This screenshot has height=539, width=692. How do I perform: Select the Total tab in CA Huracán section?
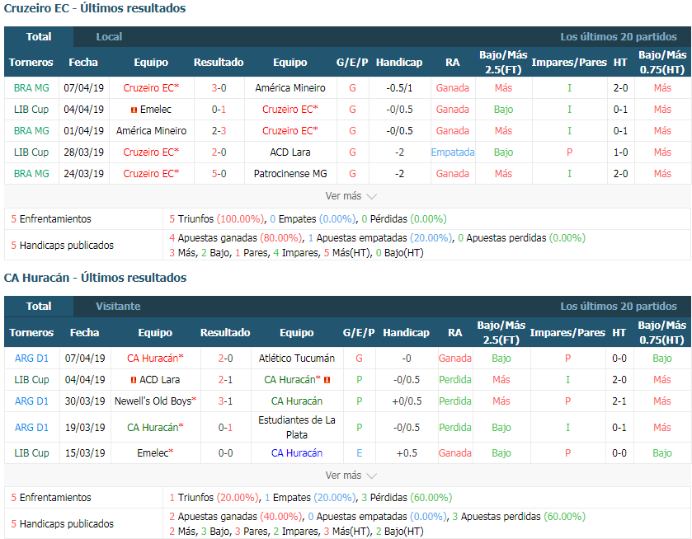(x=39, y=306)
